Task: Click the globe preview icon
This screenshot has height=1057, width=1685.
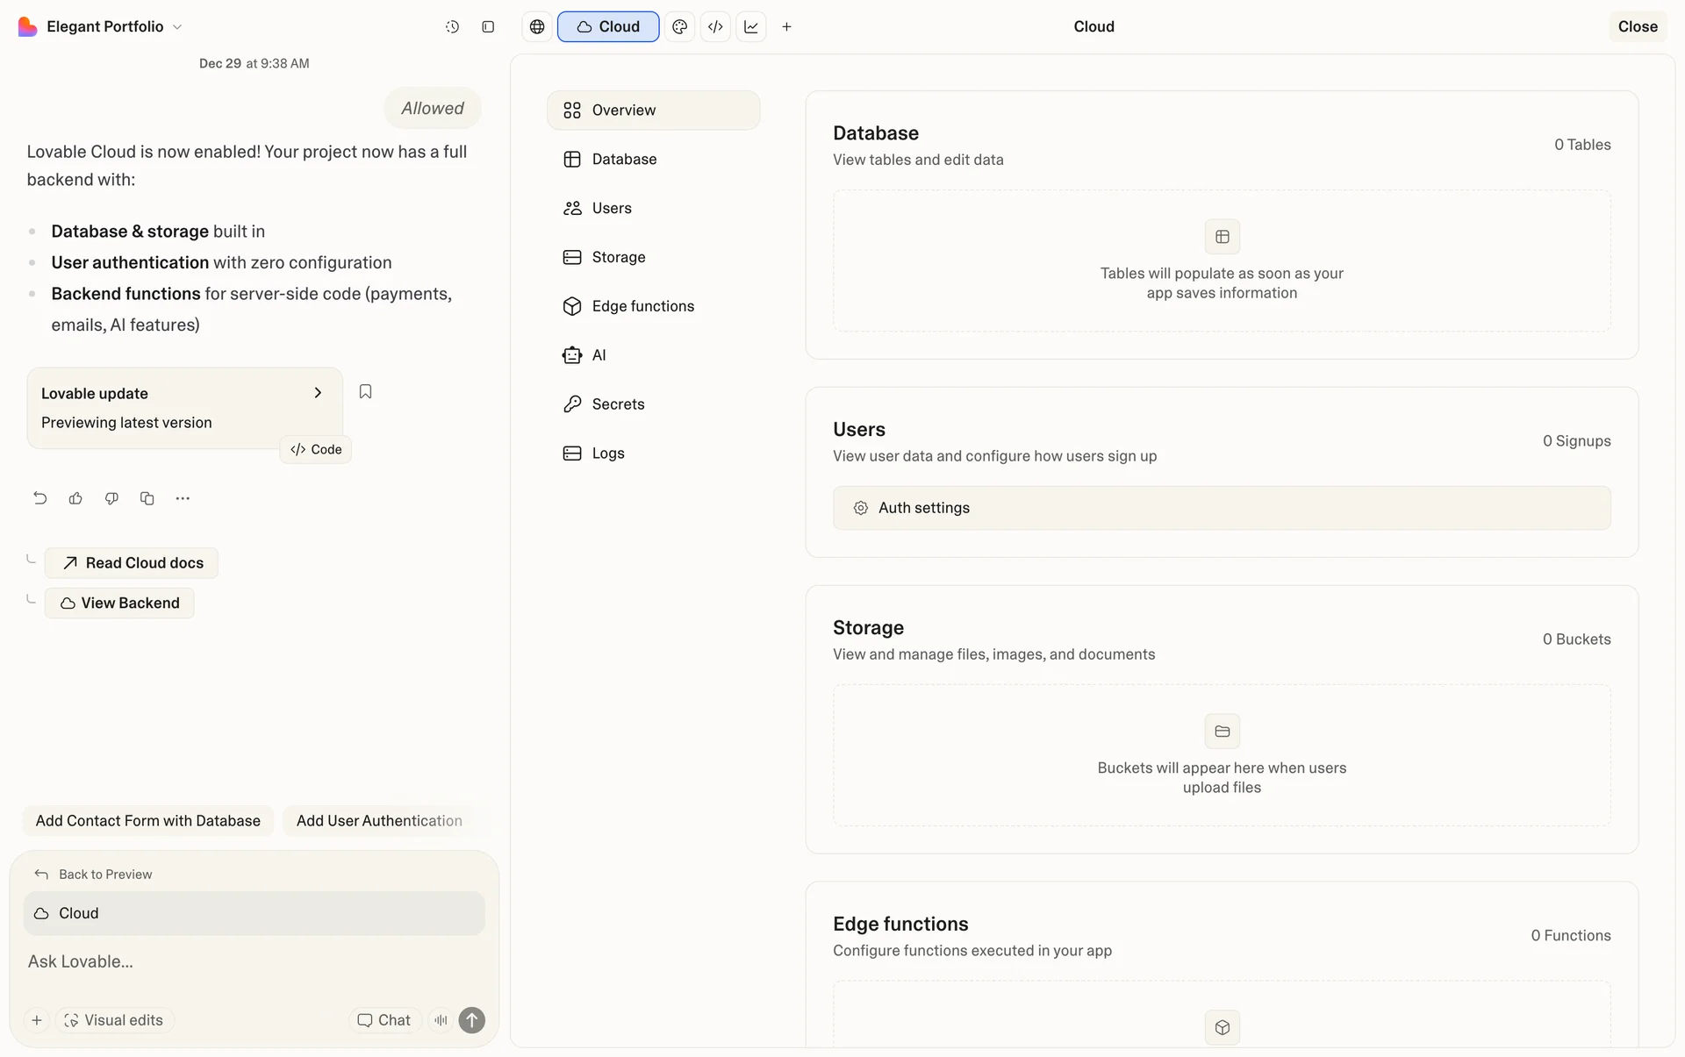Action: tap(537, 27)
